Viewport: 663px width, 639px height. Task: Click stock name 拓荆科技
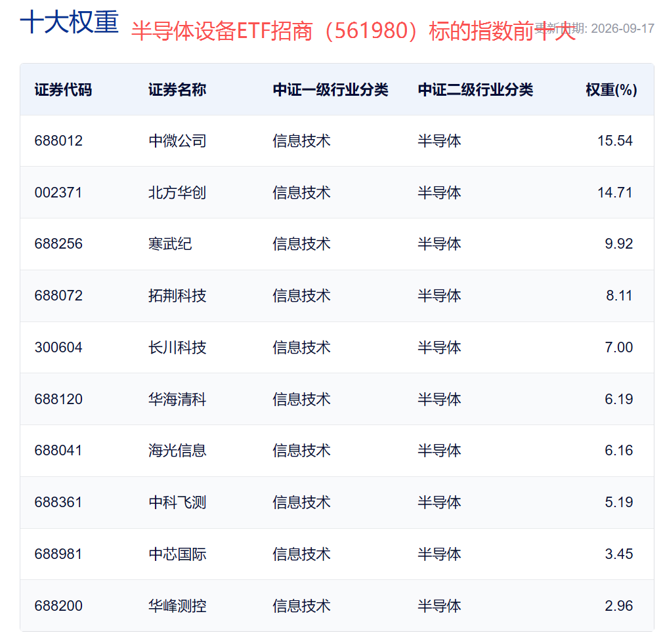pyautogui.click(x=177, y=295)
